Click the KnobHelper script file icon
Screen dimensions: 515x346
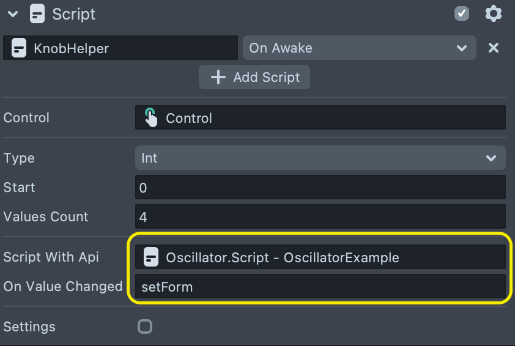pos(19,48)
